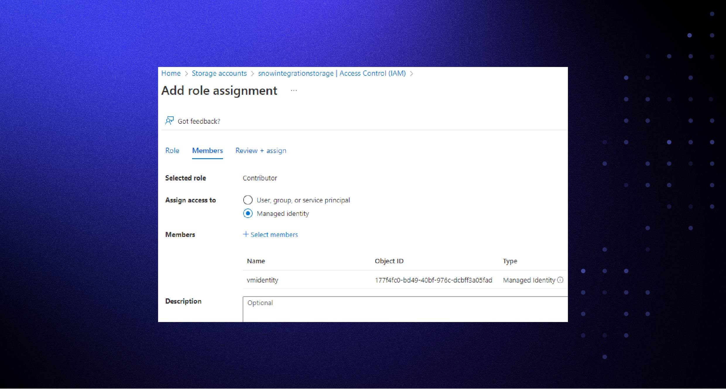Click the Object ID value of vmidentity
726x389 pixels.
tap(433, 280)
